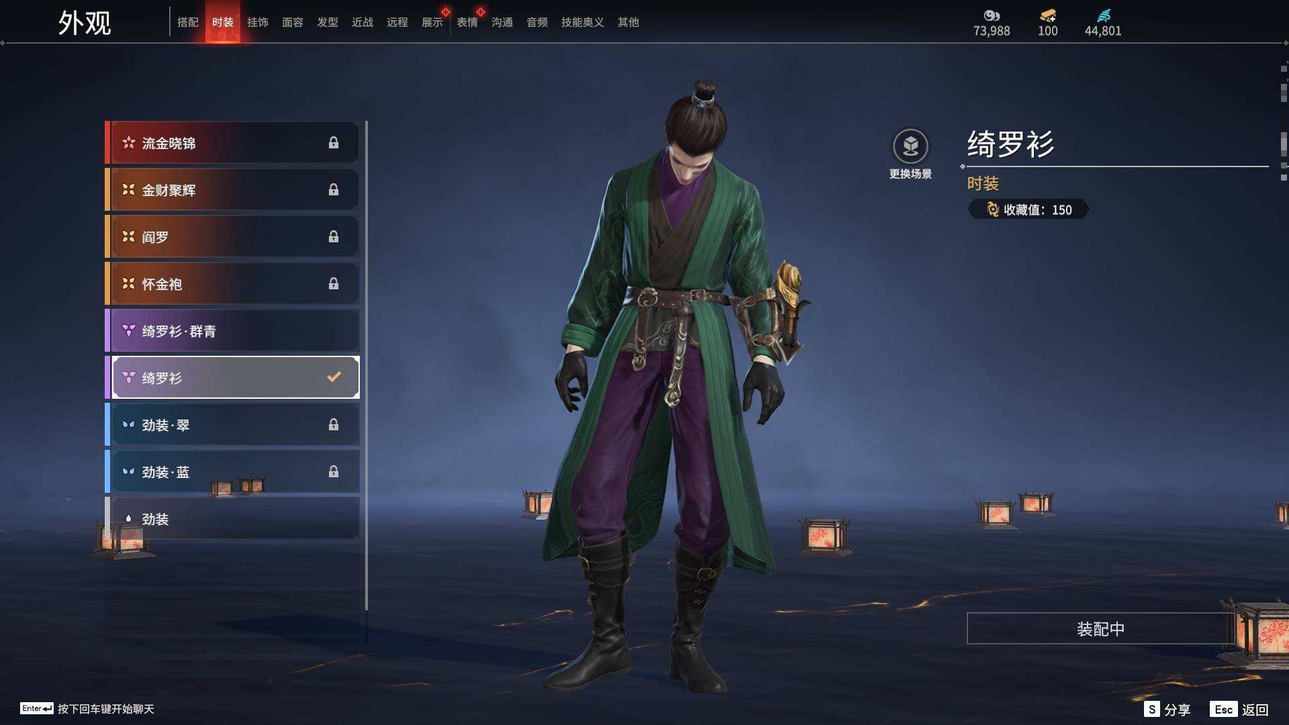
Task: Click the outfit list vertical scrollbar
Action: (367, 366)
